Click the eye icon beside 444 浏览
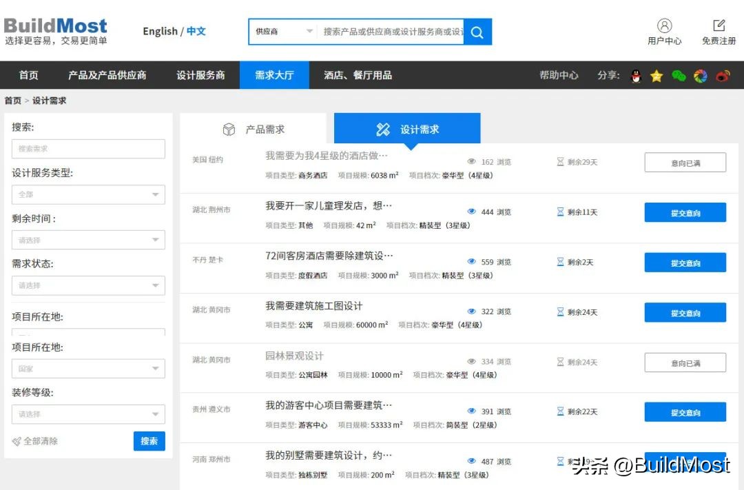The height and width of the screenshot is (490, 744). coord(471,212)
